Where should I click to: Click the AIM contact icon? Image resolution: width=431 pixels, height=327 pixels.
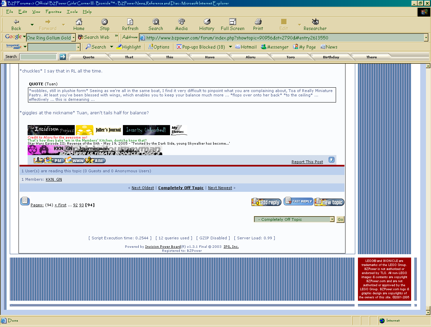point(95,160)
